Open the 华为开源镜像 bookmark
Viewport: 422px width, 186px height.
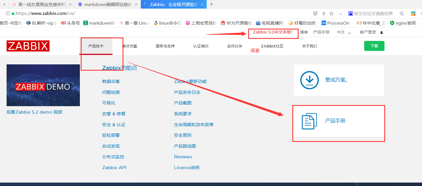(x=236, y=23)
